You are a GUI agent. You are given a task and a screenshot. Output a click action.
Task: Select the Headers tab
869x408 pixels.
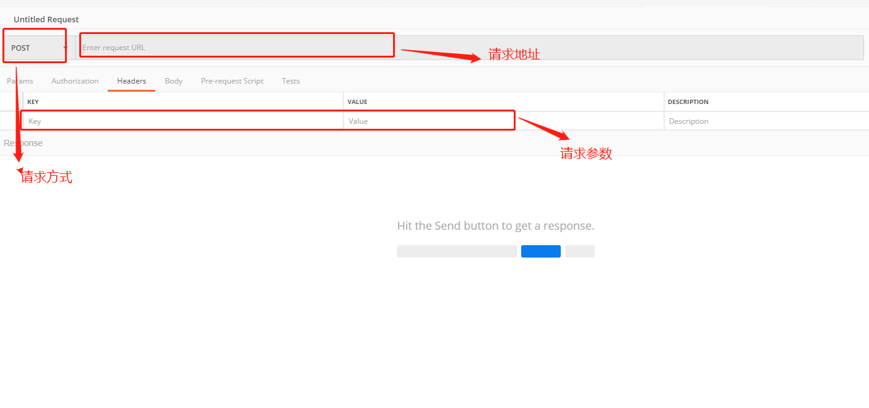[x=131, y=81]
